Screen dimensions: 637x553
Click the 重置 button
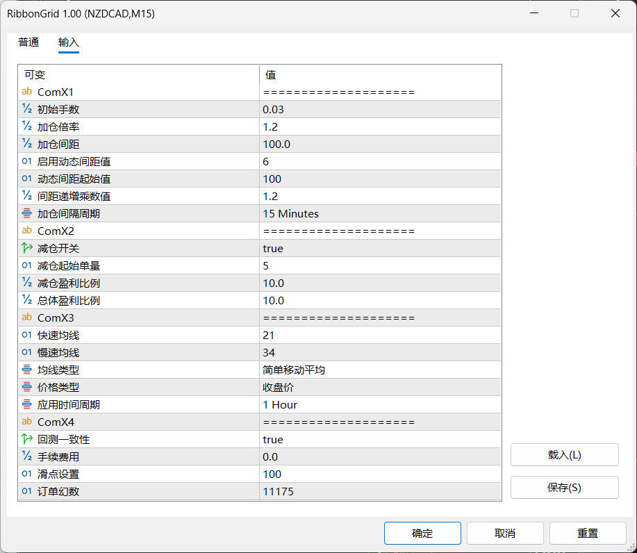click(x=588, y=533)
